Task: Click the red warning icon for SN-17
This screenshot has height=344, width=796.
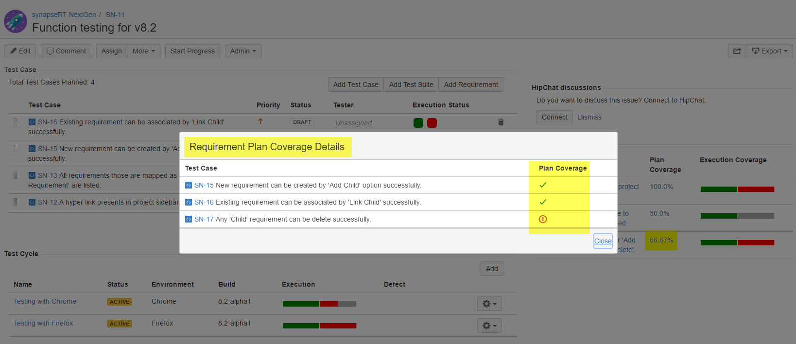Action: coord(543,219)
